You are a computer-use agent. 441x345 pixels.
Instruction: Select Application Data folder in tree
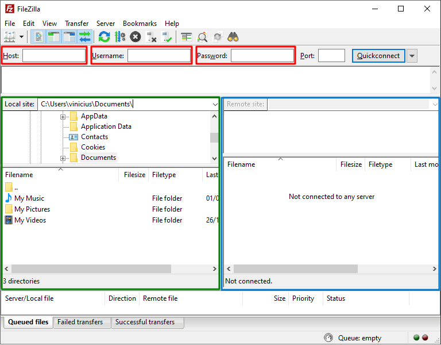[x=106, y=126]
